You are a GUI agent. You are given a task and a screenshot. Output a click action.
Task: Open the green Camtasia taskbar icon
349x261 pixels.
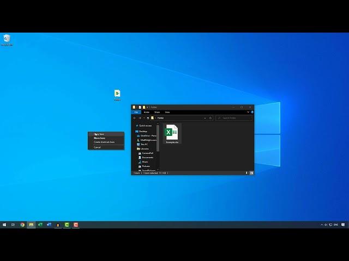click(67, 225)
